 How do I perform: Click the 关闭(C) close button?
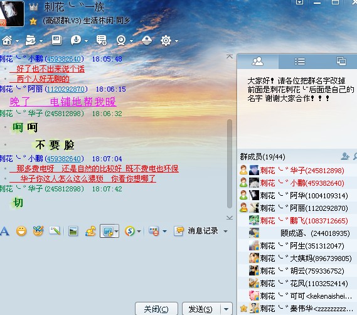pos(156,309)
